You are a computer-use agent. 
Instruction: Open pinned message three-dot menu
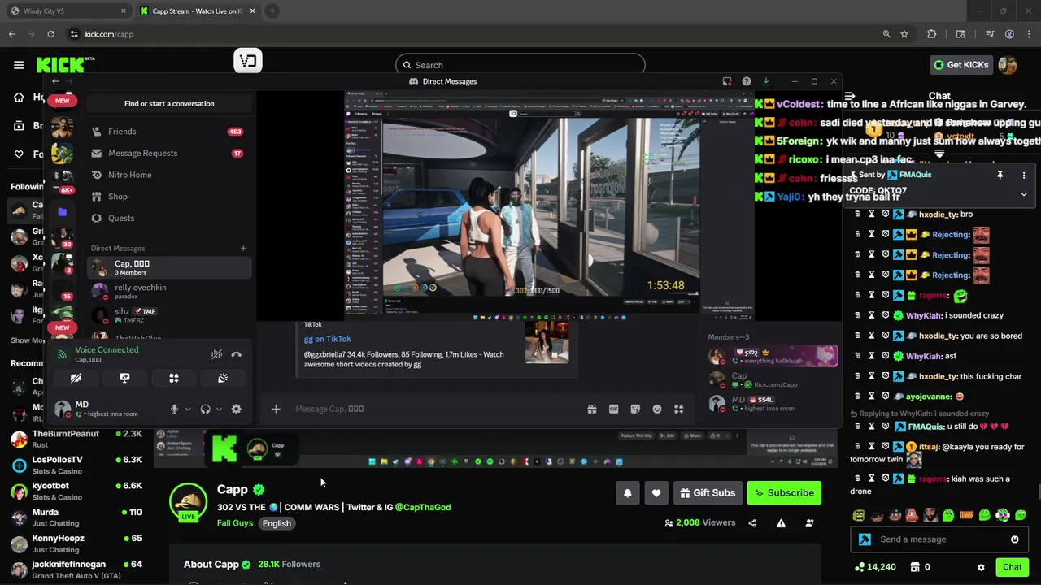tap(1024, 175)
